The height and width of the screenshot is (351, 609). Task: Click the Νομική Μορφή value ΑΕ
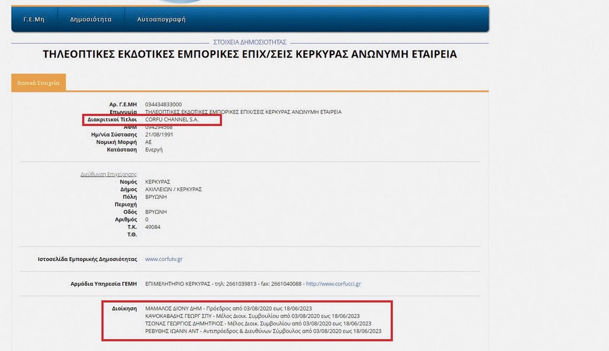tap(148, 143)
